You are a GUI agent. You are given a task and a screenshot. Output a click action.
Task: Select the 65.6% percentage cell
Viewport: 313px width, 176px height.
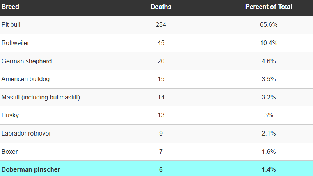269,25
